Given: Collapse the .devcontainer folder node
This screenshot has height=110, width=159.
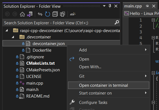Looking at the screenshot, I should (13, 37).
